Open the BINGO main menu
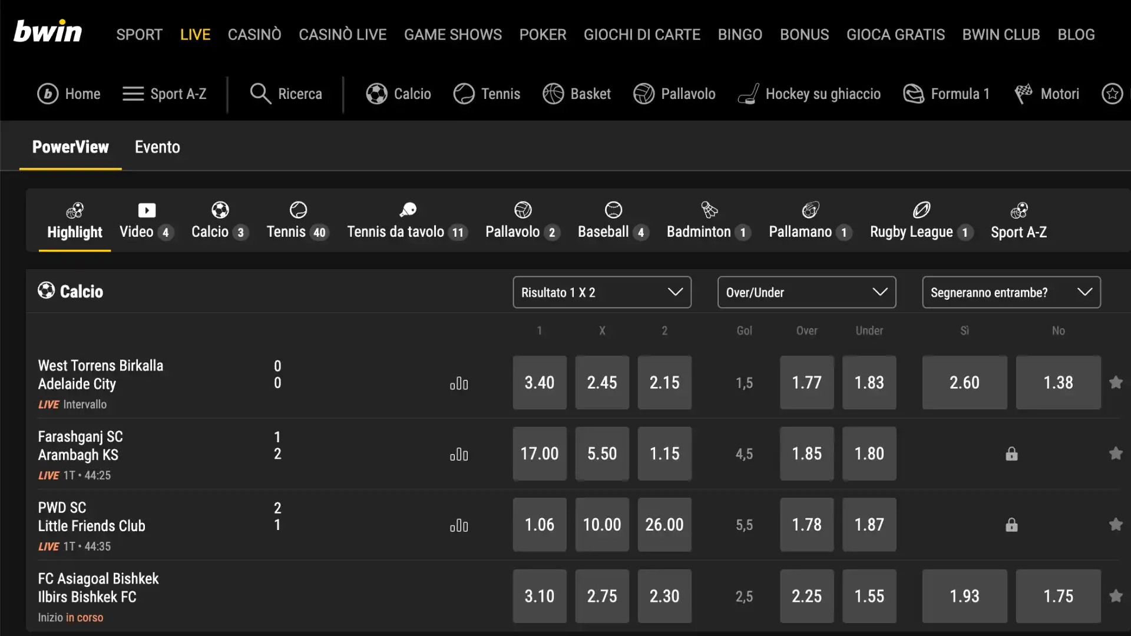This screenshot has width=1131, height=636. 740,35
